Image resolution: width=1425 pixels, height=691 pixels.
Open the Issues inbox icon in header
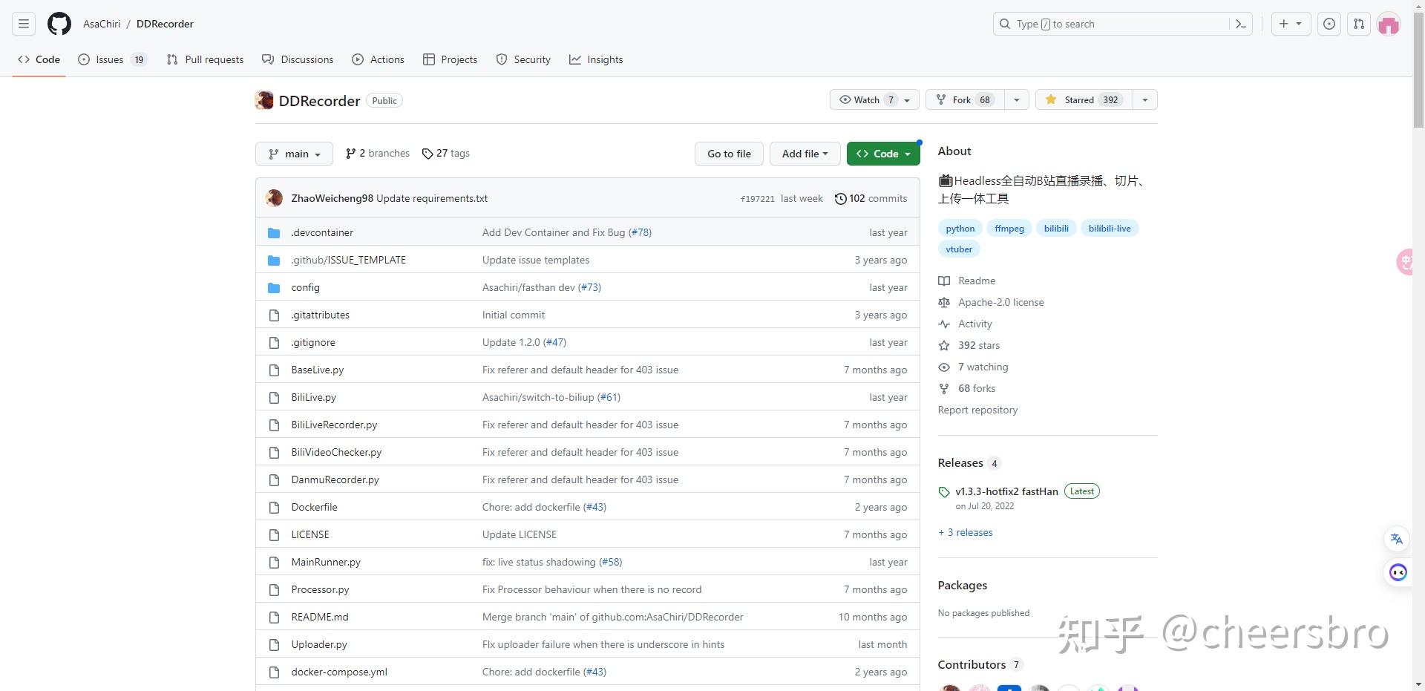click(1329, 24)
